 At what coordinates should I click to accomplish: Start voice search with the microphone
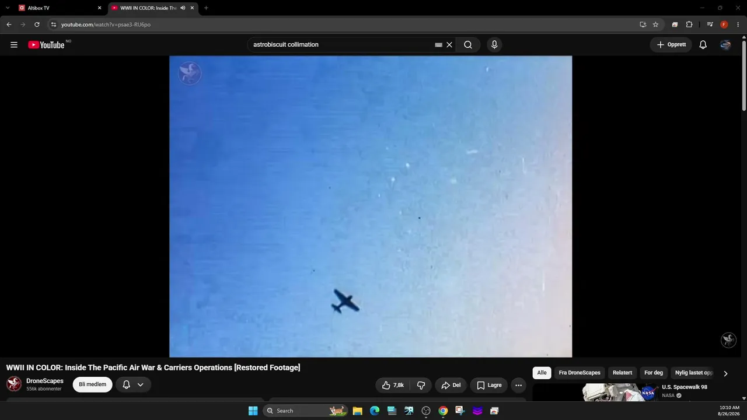tap(494, 45)
